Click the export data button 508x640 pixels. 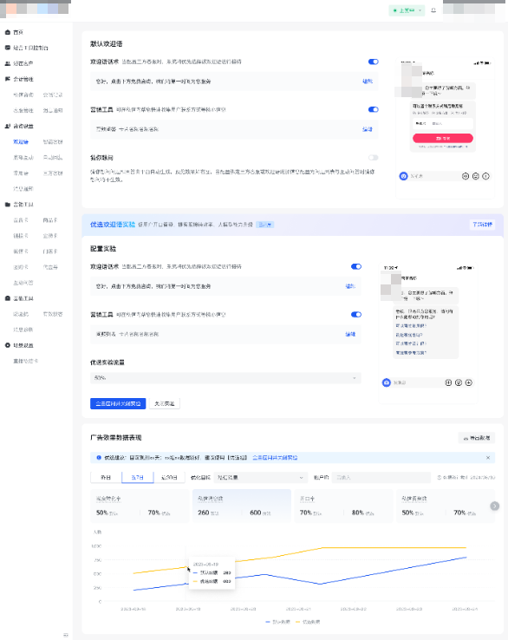click(477, 438)
